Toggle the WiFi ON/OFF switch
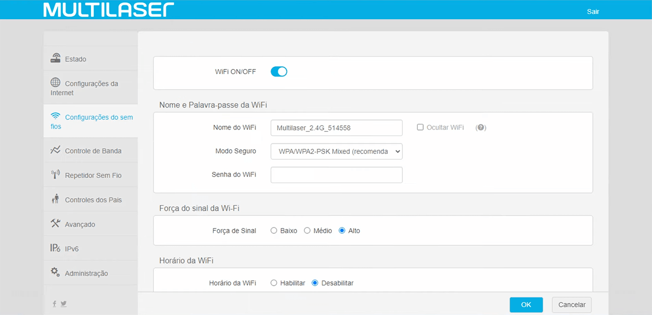Screen dimensions: 652x315 pos(279,72)
